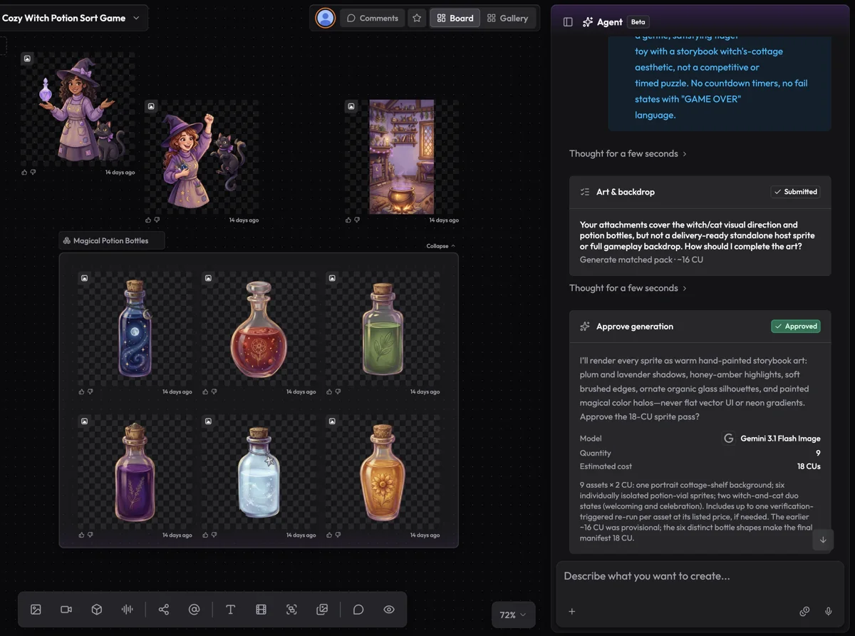Click the Art & backdrop checklist icon
This screenshot has height=636, width=855.
point(585,192)
